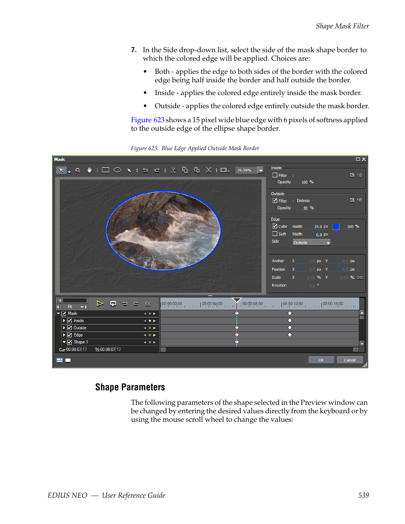405x524 pixels.
Task: Expand the Outside track
Action: (x=64, y=328)
